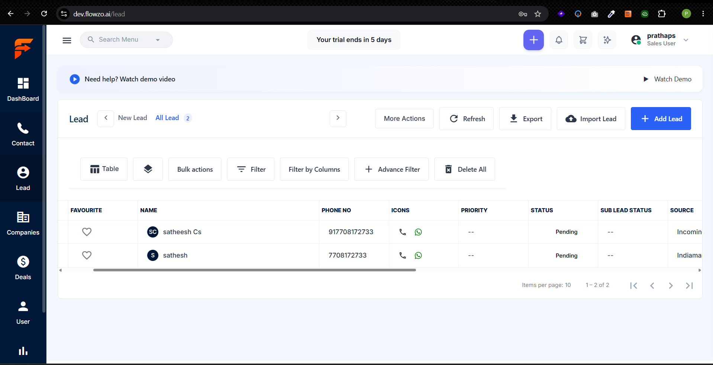
Task: Open the Filter panel
Action: pos(251,169)
